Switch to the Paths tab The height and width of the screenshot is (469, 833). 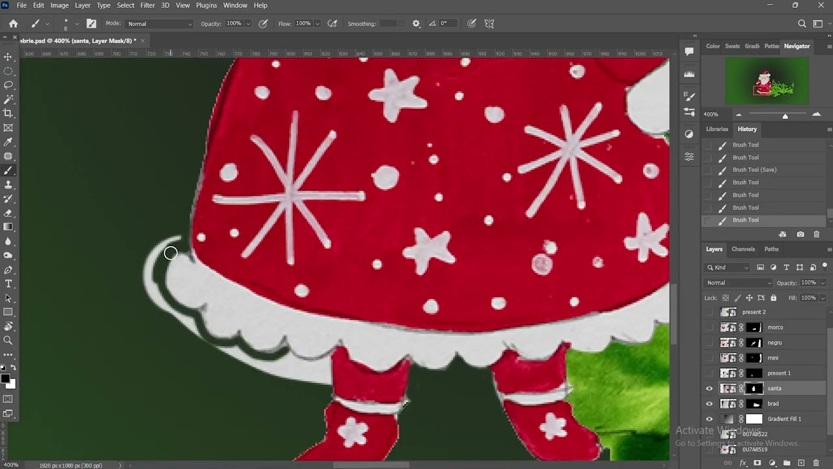point(771,249)
